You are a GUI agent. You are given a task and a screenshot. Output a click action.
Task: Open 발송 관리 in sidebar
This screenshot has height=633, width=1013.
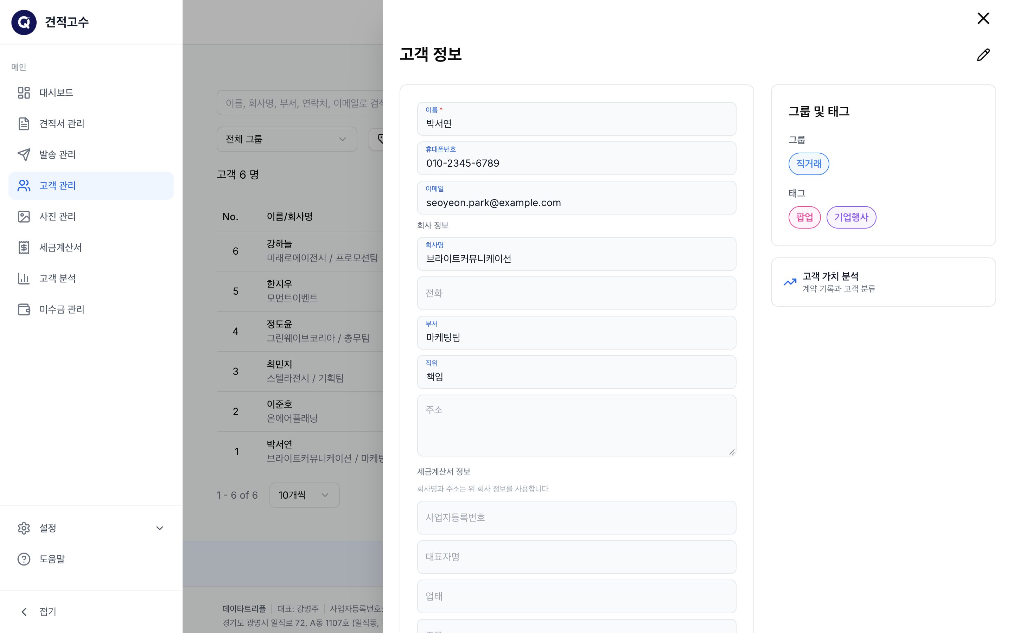click(91, 154)
